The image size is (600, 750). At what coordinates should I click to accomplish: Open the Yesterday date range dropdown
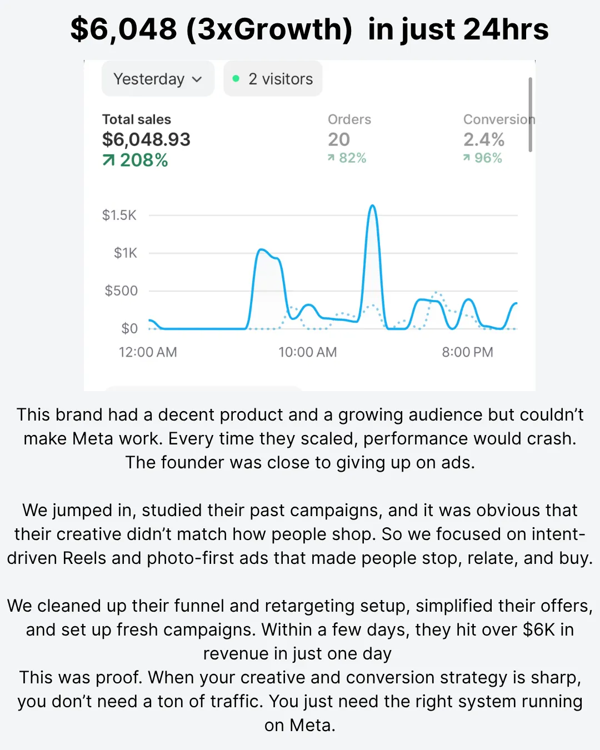(158, 79)
